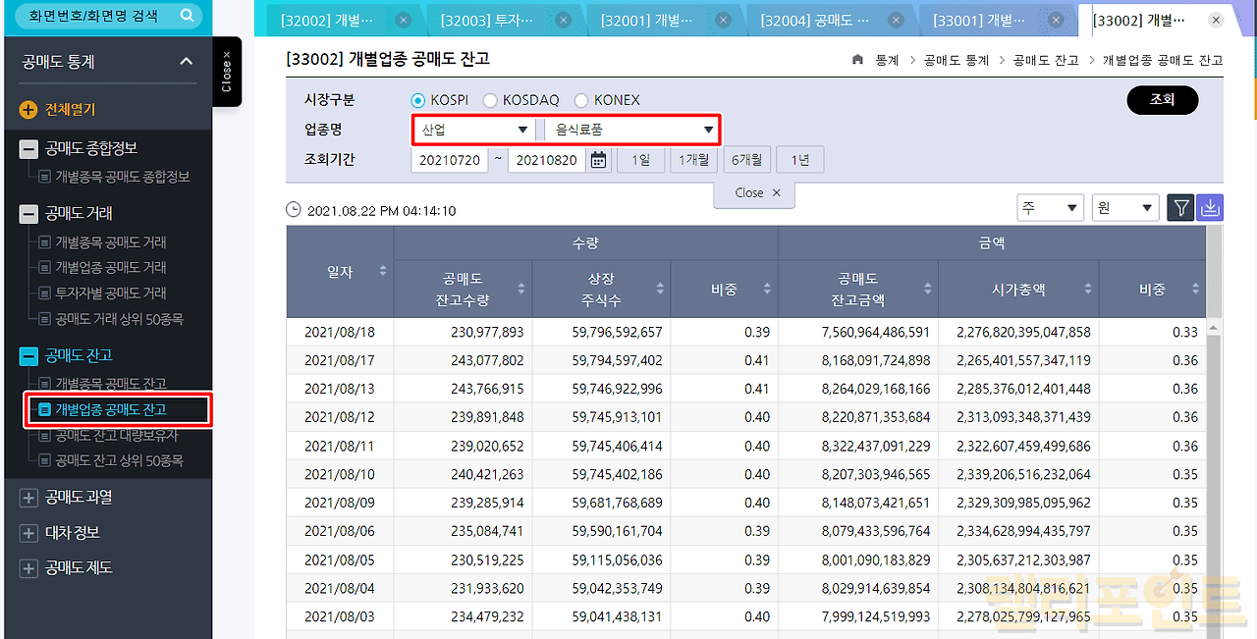The width and height of the screenshot is (1257, 639).
Task: Click the search magnifier icon
Action: [x=187, y=16]
